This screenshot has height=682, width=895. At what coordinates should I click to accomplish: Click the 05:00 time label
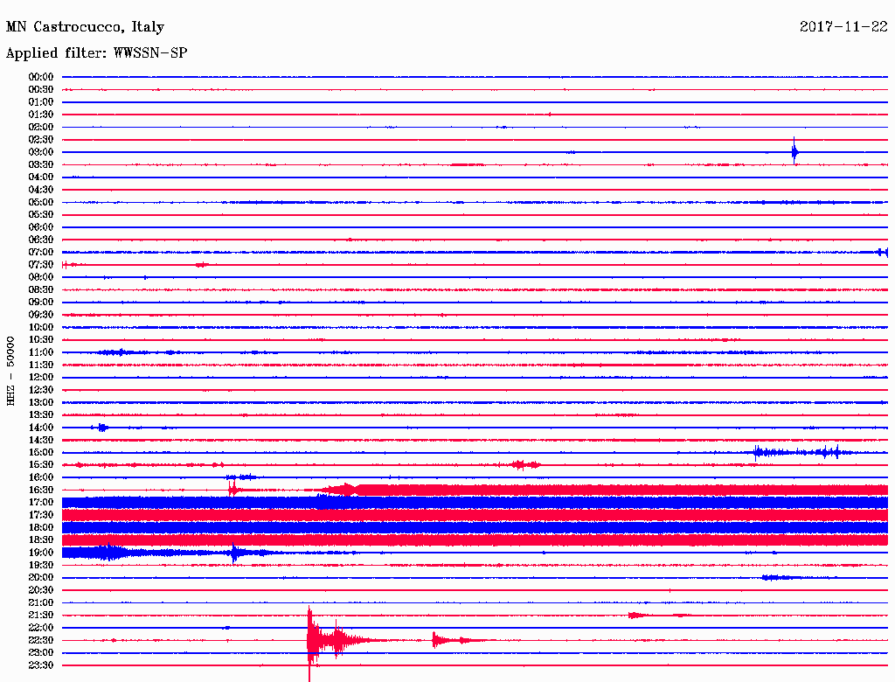[x=41, y=202]
